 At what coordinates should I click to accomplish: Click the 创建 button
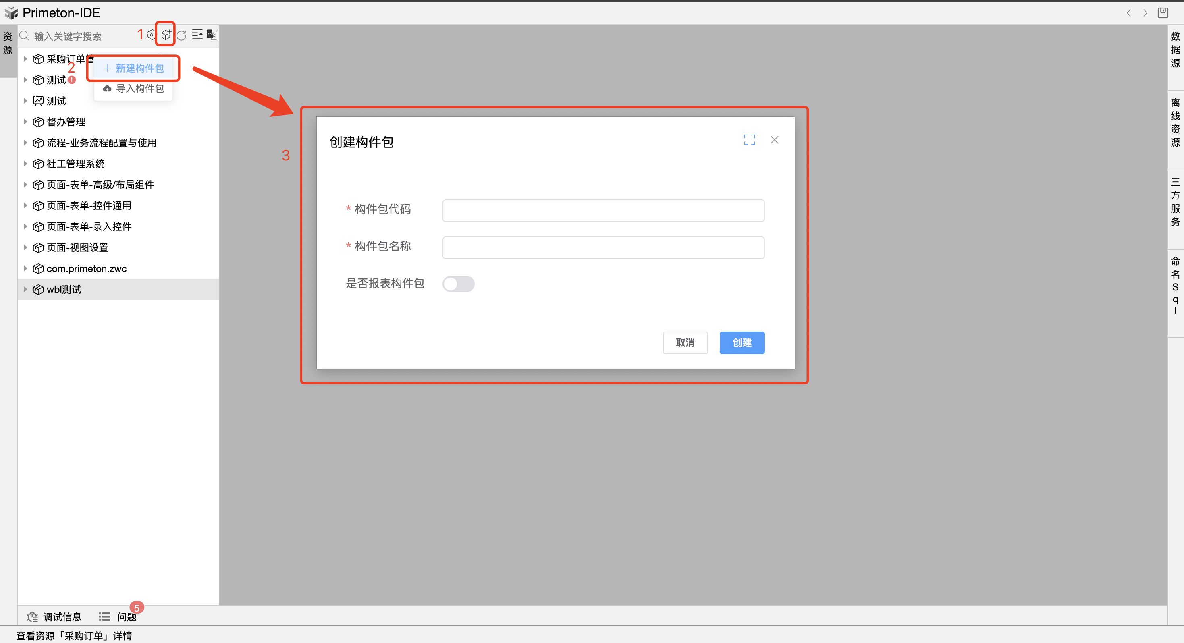742,343
